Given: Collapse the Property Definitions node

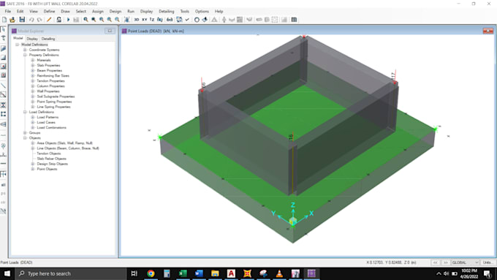Looking at the screenshot, I should pos(25,55).
